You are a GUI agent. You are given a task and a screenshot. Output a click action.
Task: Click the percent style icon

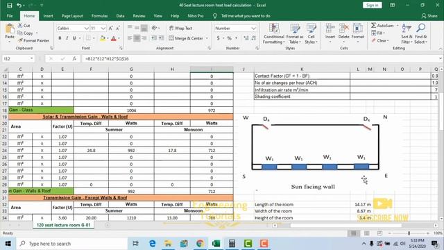tap(229, 38)
